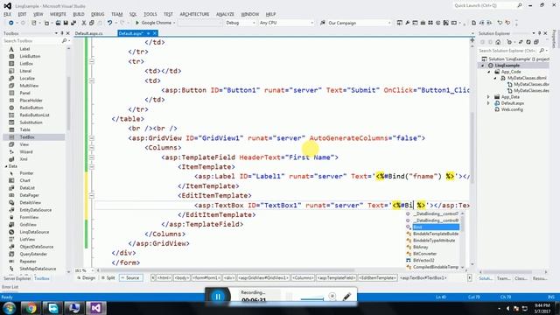Viewport: 560px width, 315px height.
Task: Open the Google Chrome browser dropdown arrow
Action: click(174, 23)
